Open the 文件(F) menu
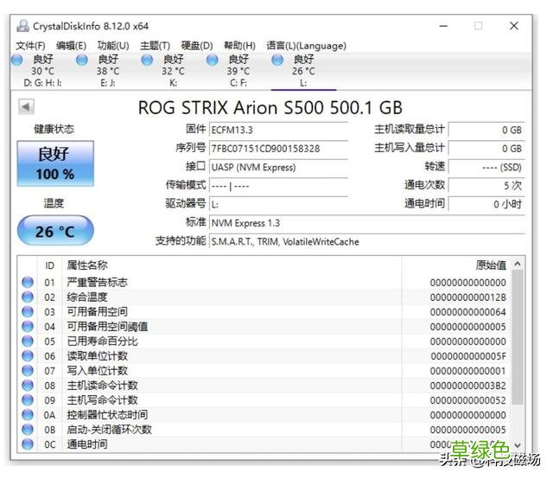 30,46
